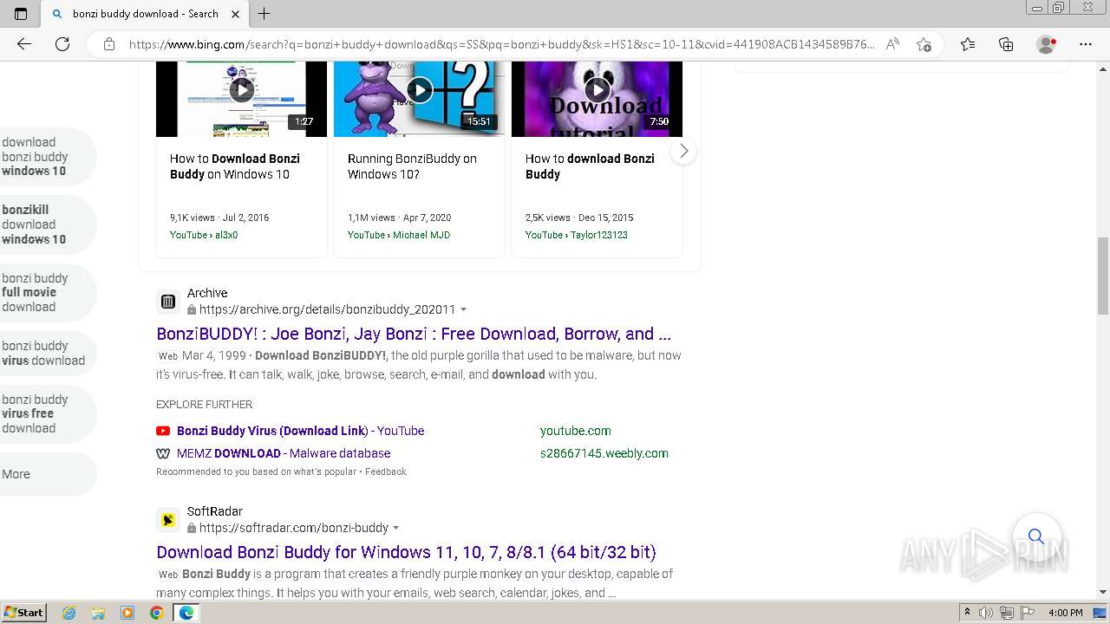Screen dimensions: 1110x624
Task: Show next videos with carousel arrow
Action: click(684, 152)
